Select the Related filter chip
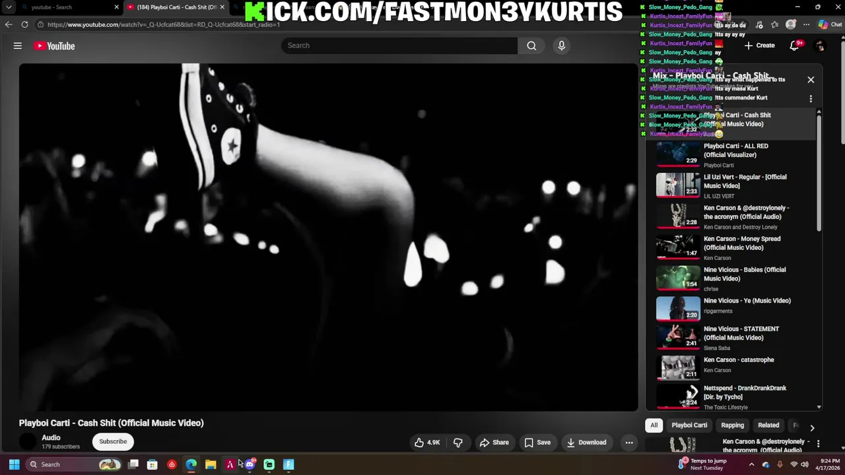 click(x=768, y=426)
